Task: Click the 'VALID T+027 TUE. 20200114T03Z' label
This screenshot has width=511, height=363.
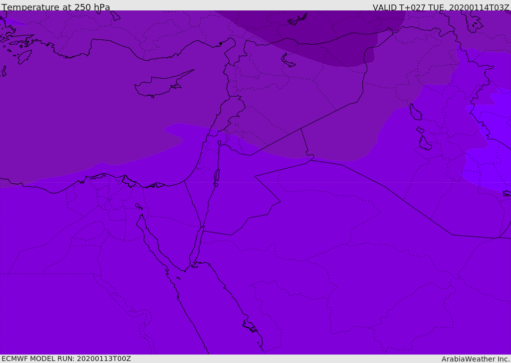Action: coord(441,7)
